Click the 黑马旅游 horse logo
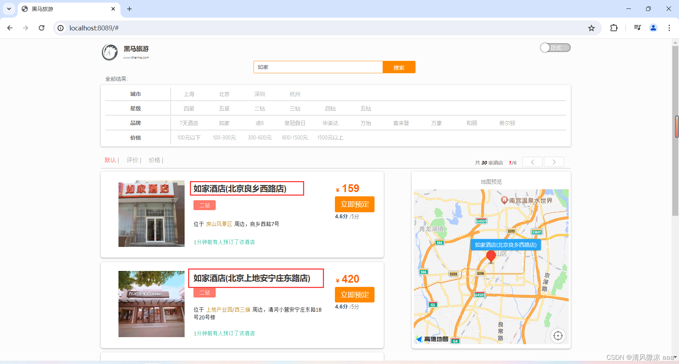 (110, 52)
